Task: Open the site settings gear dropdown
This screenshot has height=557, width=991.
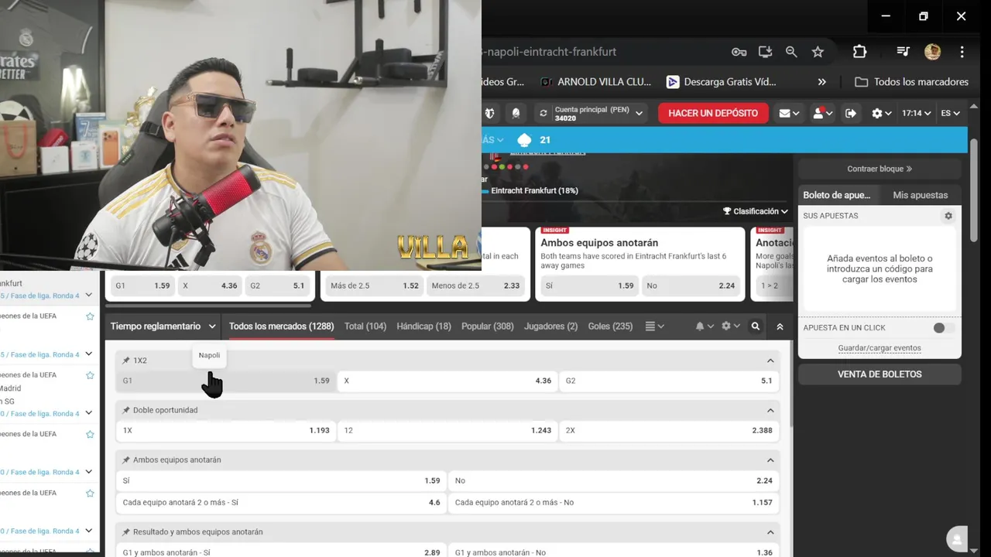Action: [x=881, y=113]
